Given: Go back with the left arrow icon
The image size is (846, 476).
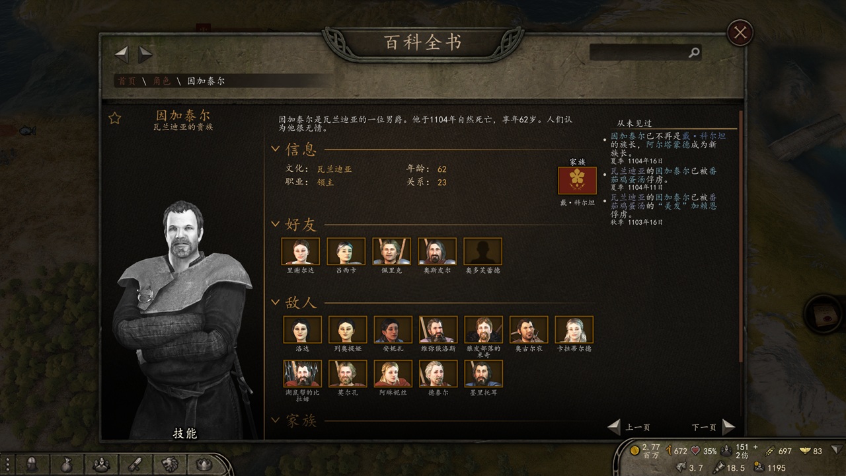Looking at the screenshot, I should (x=122, y=54).
